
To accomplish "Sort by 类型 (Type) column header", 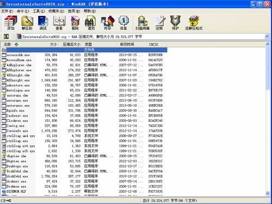I will [x=100, y=45].
